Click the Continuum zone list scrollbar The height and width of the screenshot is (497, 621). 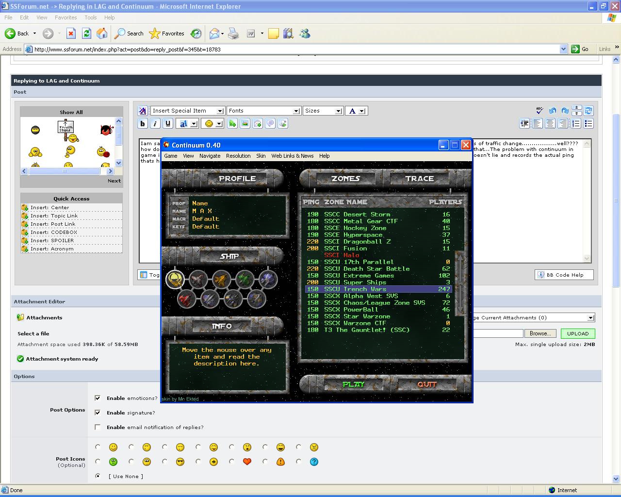coord(459,284)
